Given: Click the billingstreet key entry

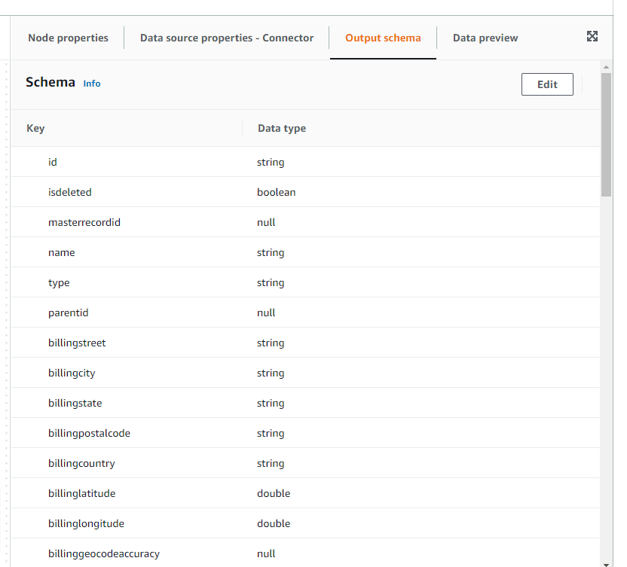Looking at the screenshot, I should [x=77, y=343].
